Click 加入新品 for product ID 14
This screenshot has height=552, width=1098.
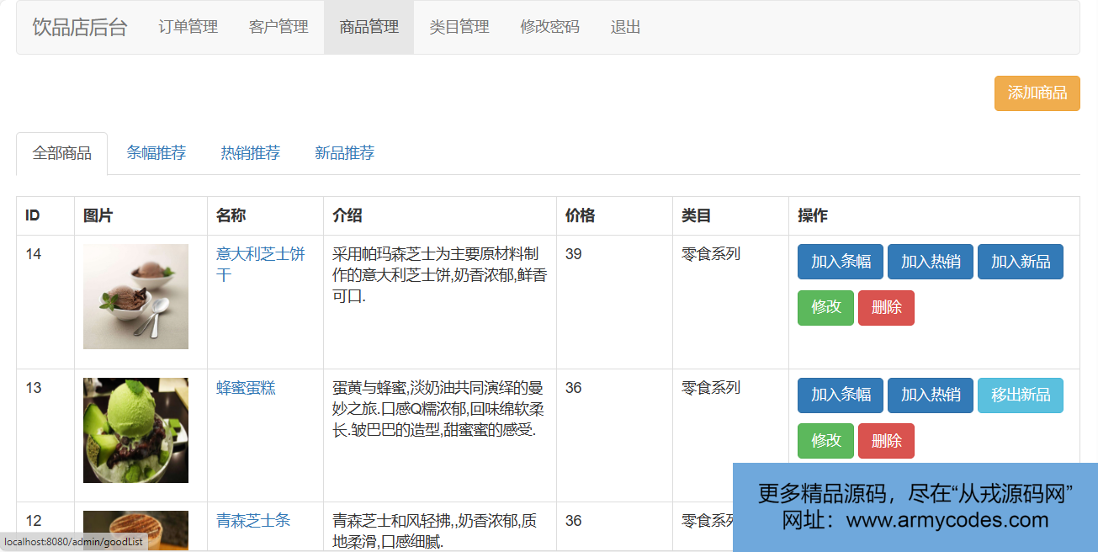pos(1020,262)
